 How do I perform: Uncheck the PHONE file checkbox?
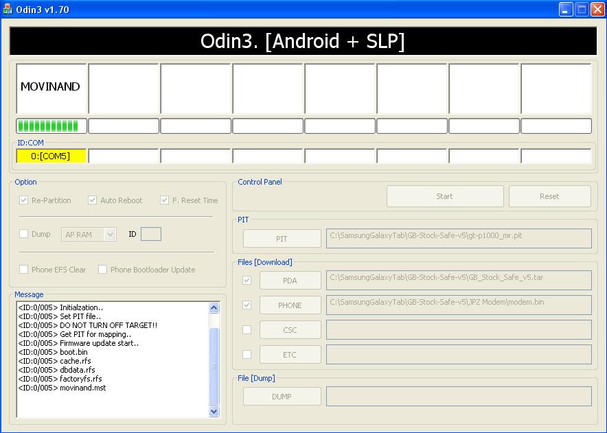tap(247, 305)
